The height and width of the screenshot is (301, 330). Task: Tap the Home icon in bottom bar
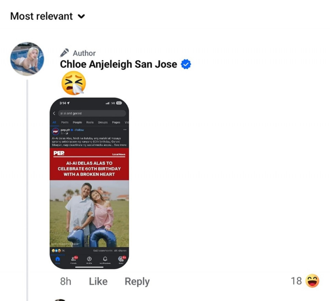(58, 259)
